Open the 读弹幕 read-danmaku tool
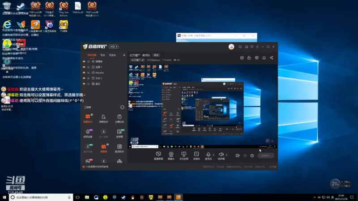Image resolution: width=358 pixels, height=201 pixels. [x=119, y=133]
